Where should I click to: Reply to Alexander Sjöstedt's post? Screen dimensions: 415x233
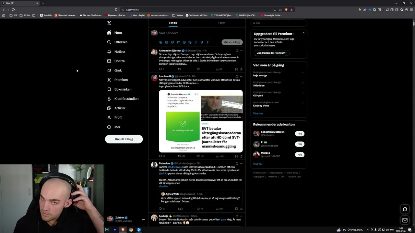click(160, 69)
